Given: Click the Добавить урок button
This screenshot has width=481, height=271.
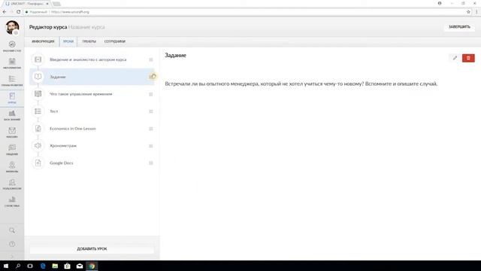Looking at the screenshot, I should [x=92, y=248].
